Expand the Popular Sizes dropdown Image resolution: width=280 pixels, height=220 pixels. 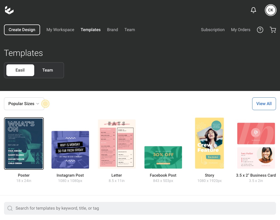point(24,104)
